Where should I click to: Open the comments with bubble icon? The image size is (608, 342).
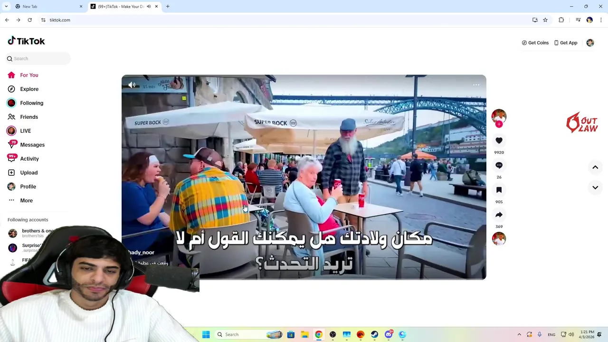[x=499, y=165]
